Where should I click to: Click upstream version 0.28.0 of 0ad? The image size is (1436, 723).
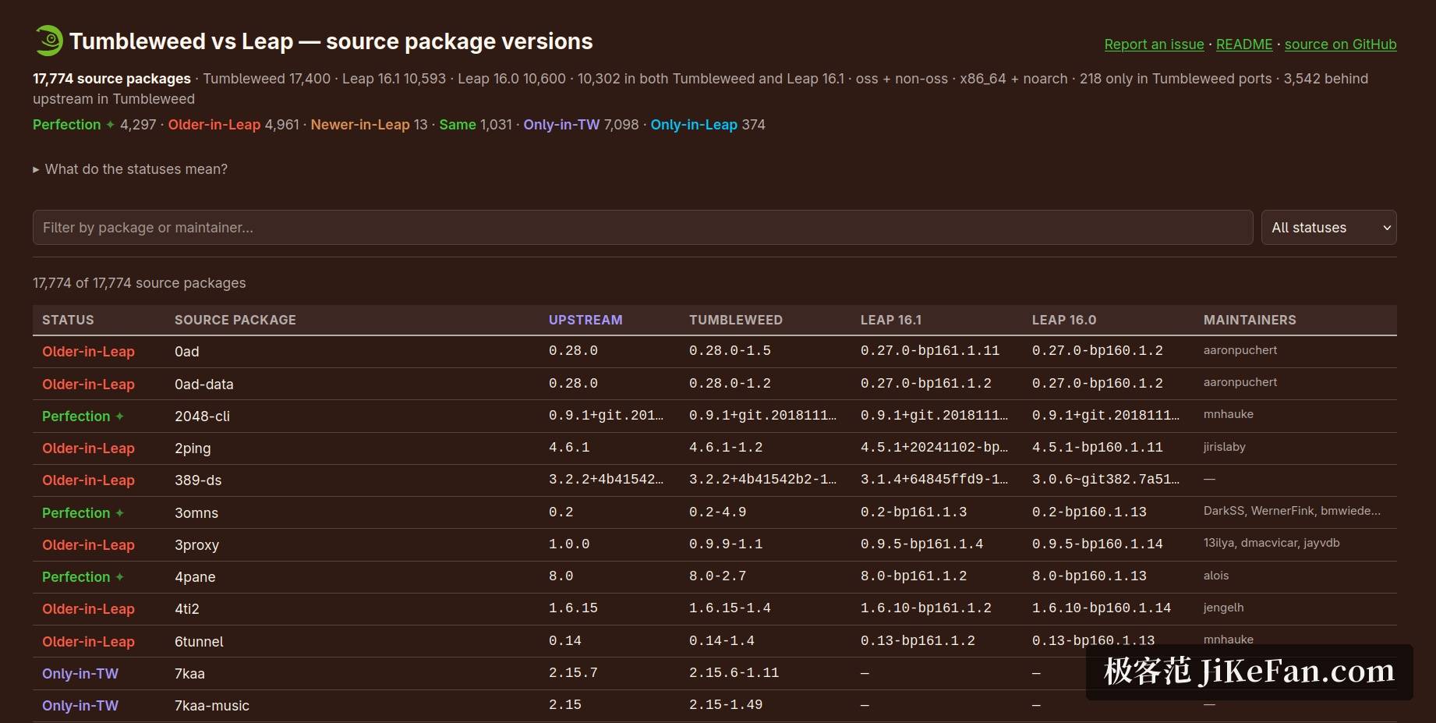click(x=573, y=351)
